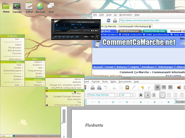Toggle italic A formatting button
This screenshot has height=138, width=185.
tap(147, 95)
